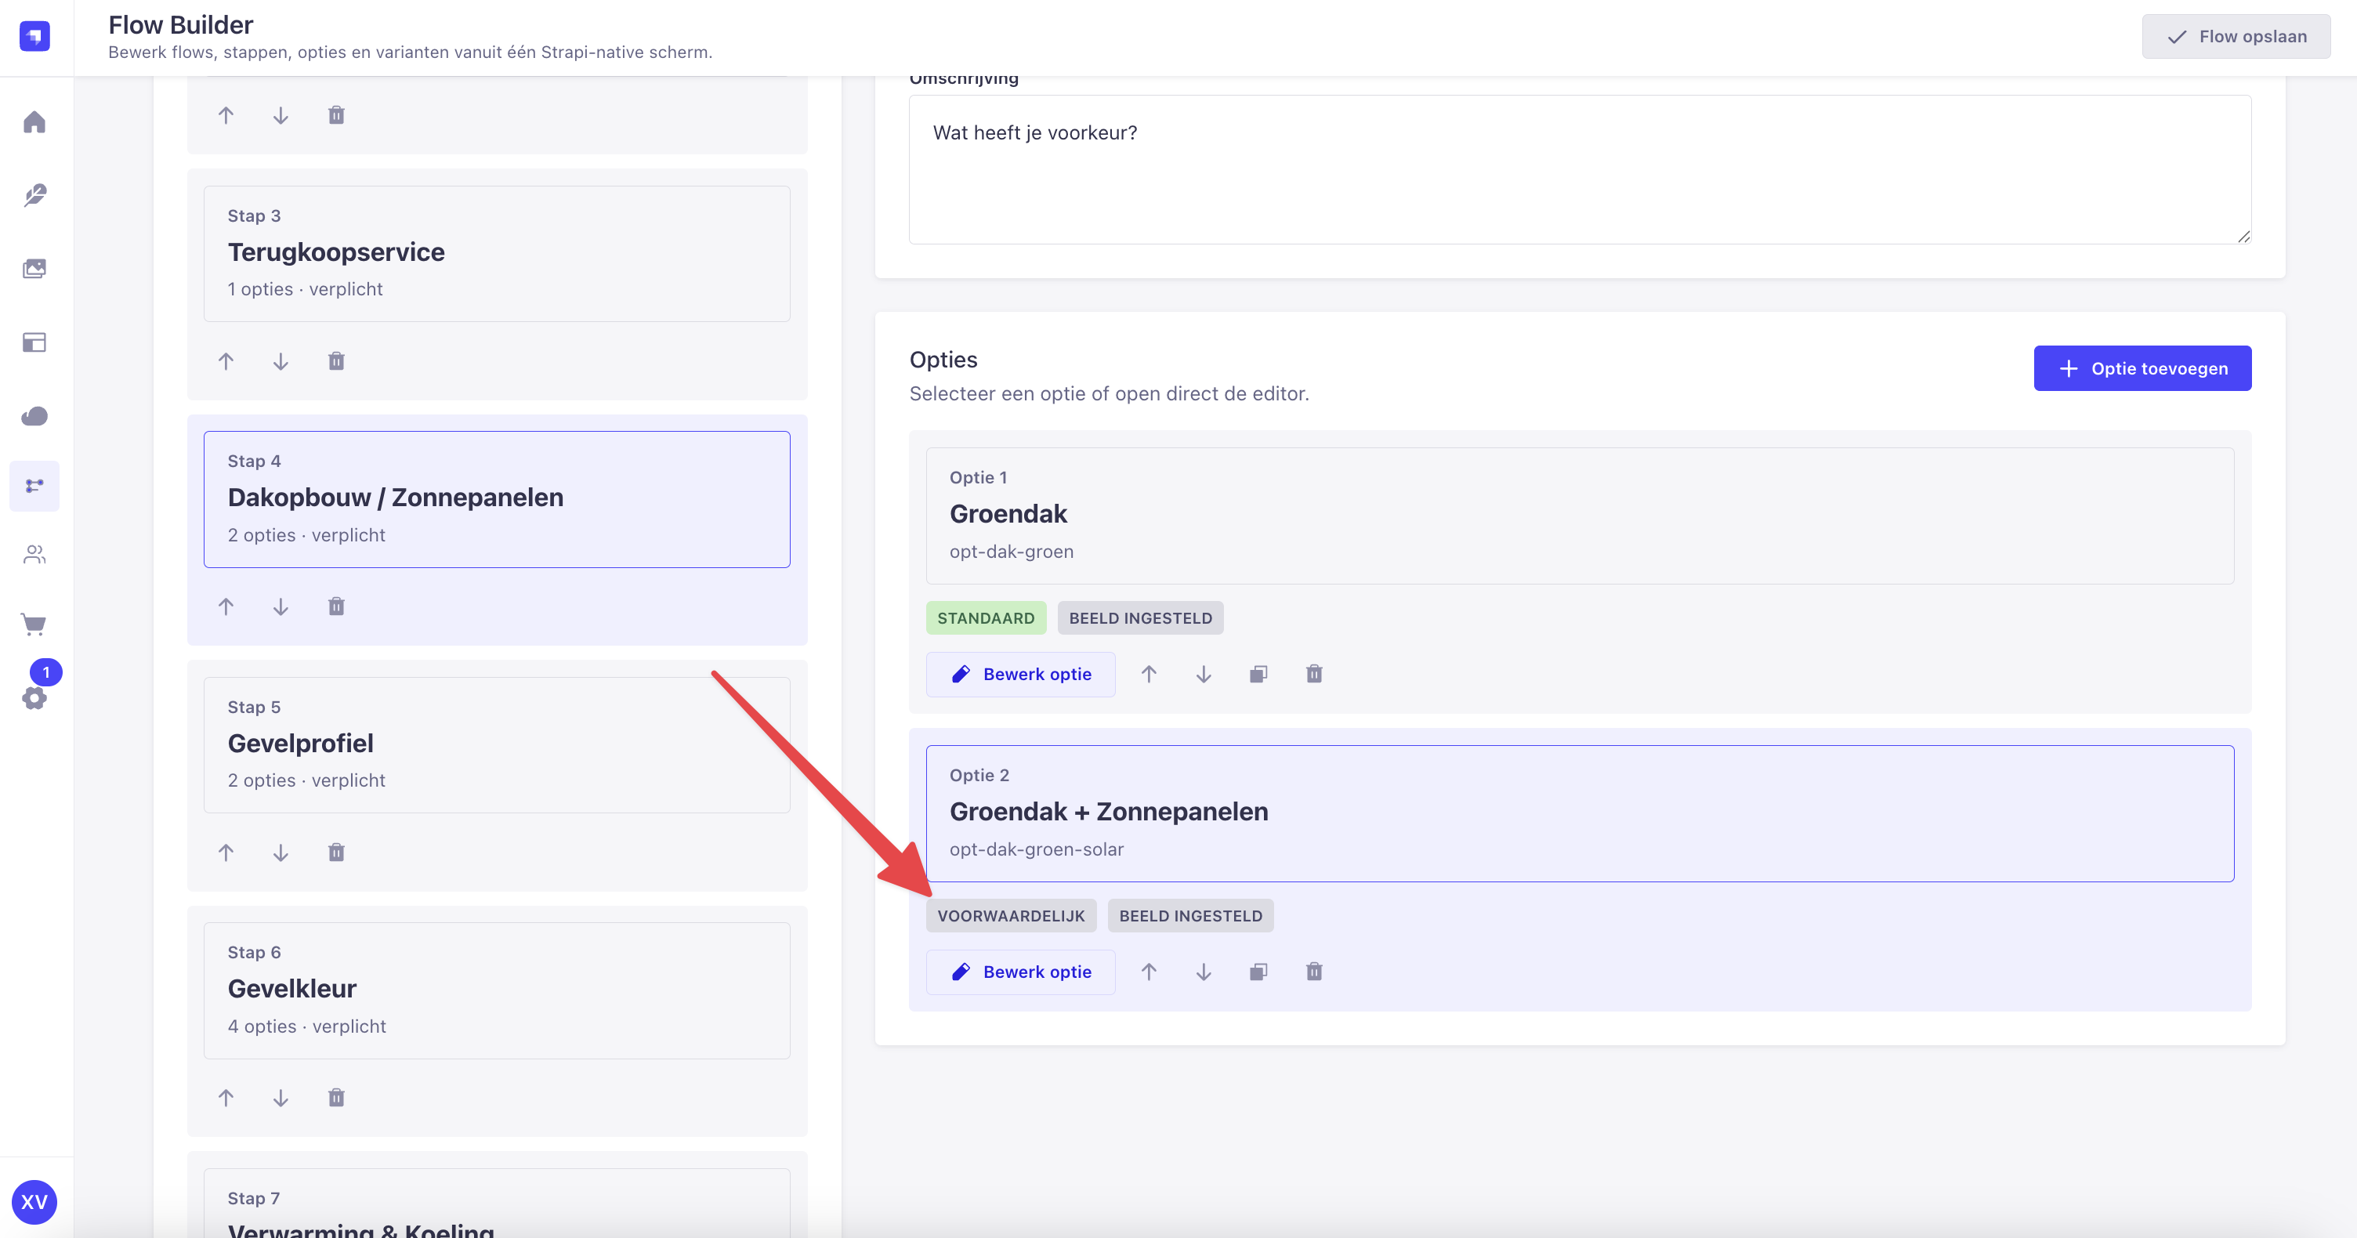The image size is (2357, 1238).
Task: Select Stap 7 Verwarming & Koeling card
Action: [x=497, y=1204]
